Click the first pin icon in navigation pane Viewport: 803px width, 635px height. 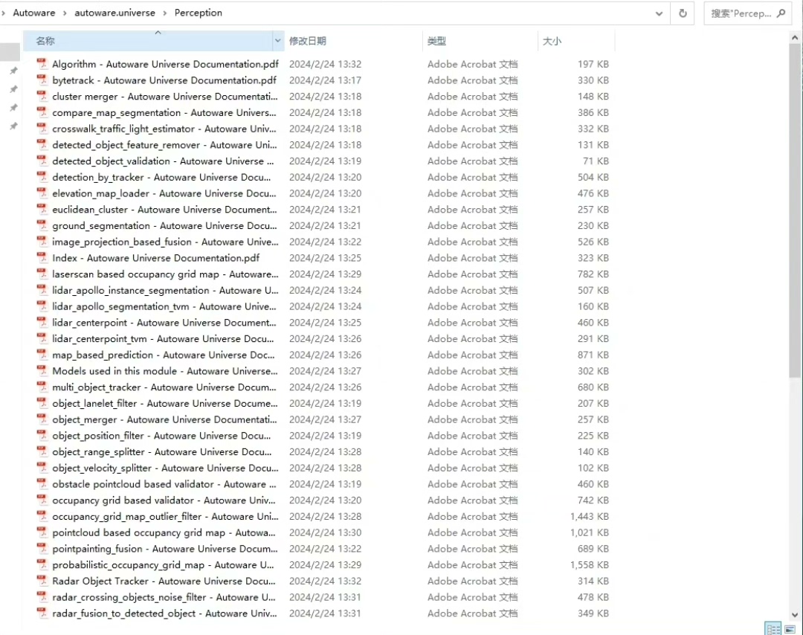click(x=14, y=71)
